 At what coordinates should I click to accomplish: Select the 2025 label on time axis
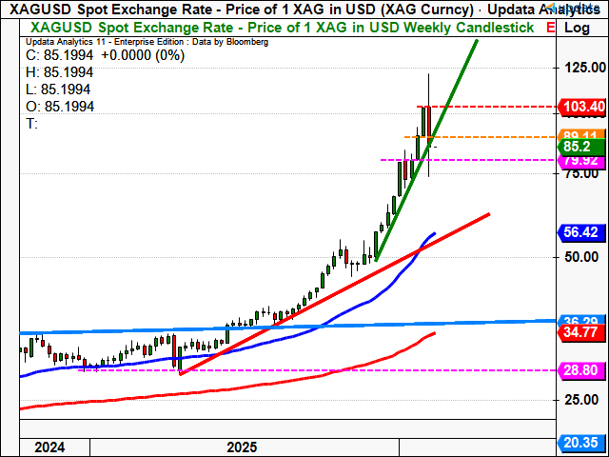click(x=243, y=447)
